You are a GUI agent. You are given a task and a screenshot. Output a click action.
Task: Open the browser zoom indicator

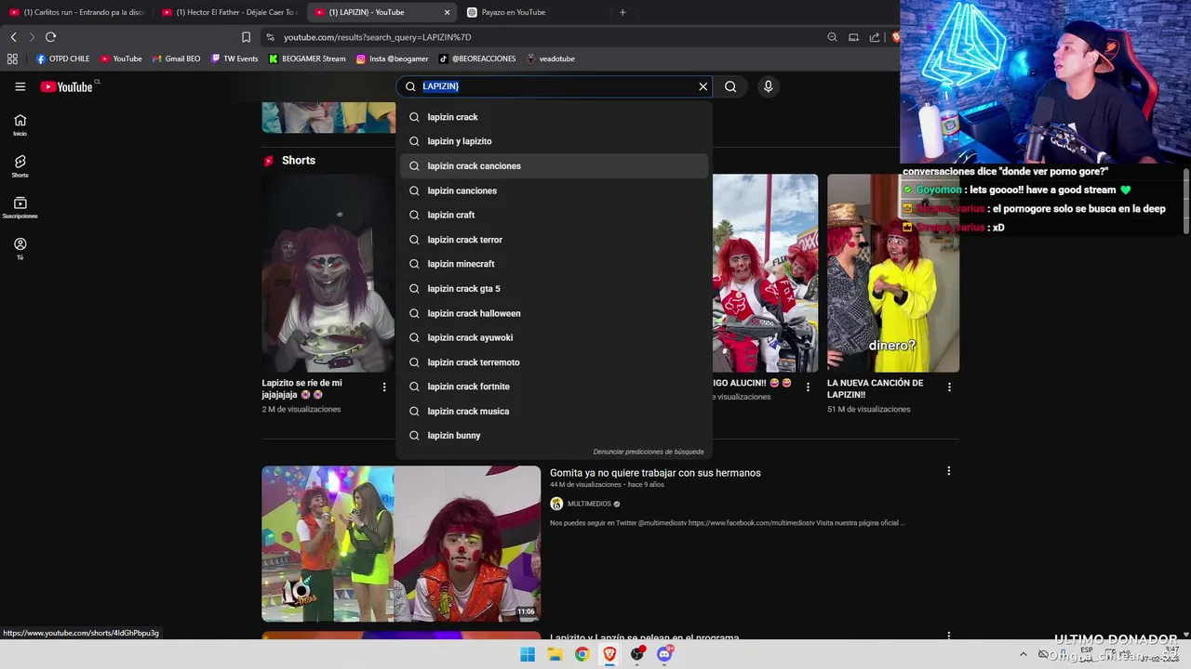tap(832, 37)
